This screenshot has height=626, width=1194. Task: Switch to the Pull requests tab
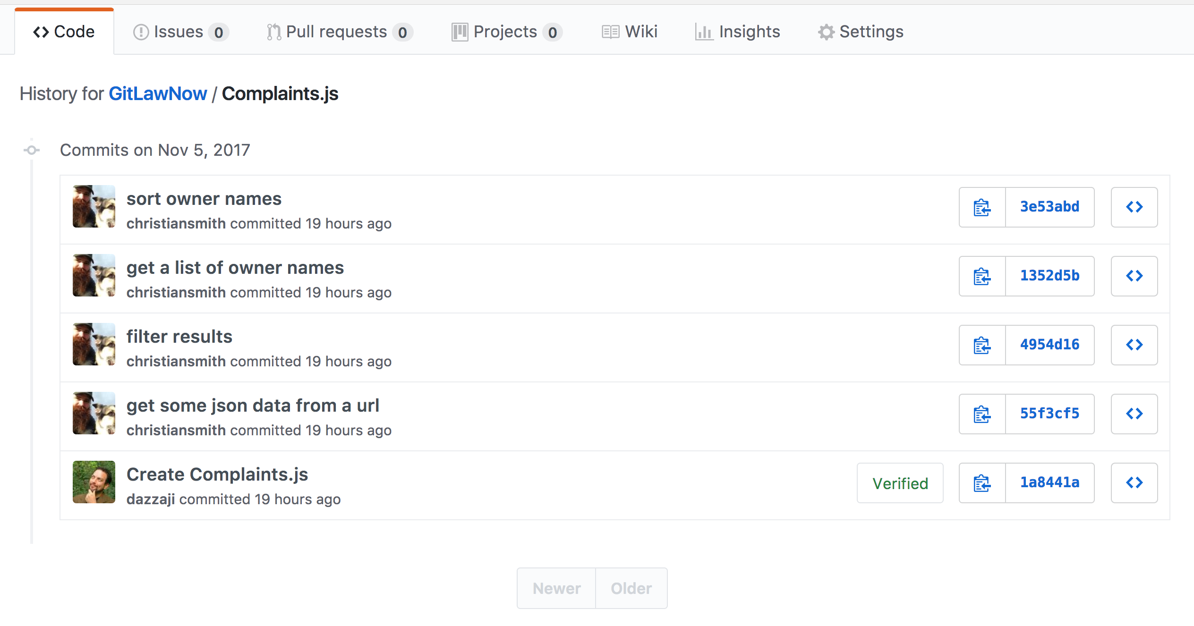(340, 32)
